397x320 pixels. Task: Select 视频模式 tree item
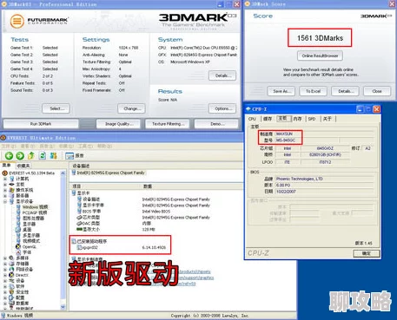pos(31,241)
